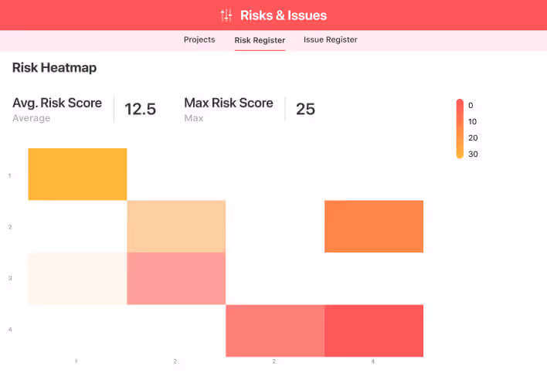
Task: Click the sliders icon in the header
Action: pyautogui.click(x=226, y=15)
